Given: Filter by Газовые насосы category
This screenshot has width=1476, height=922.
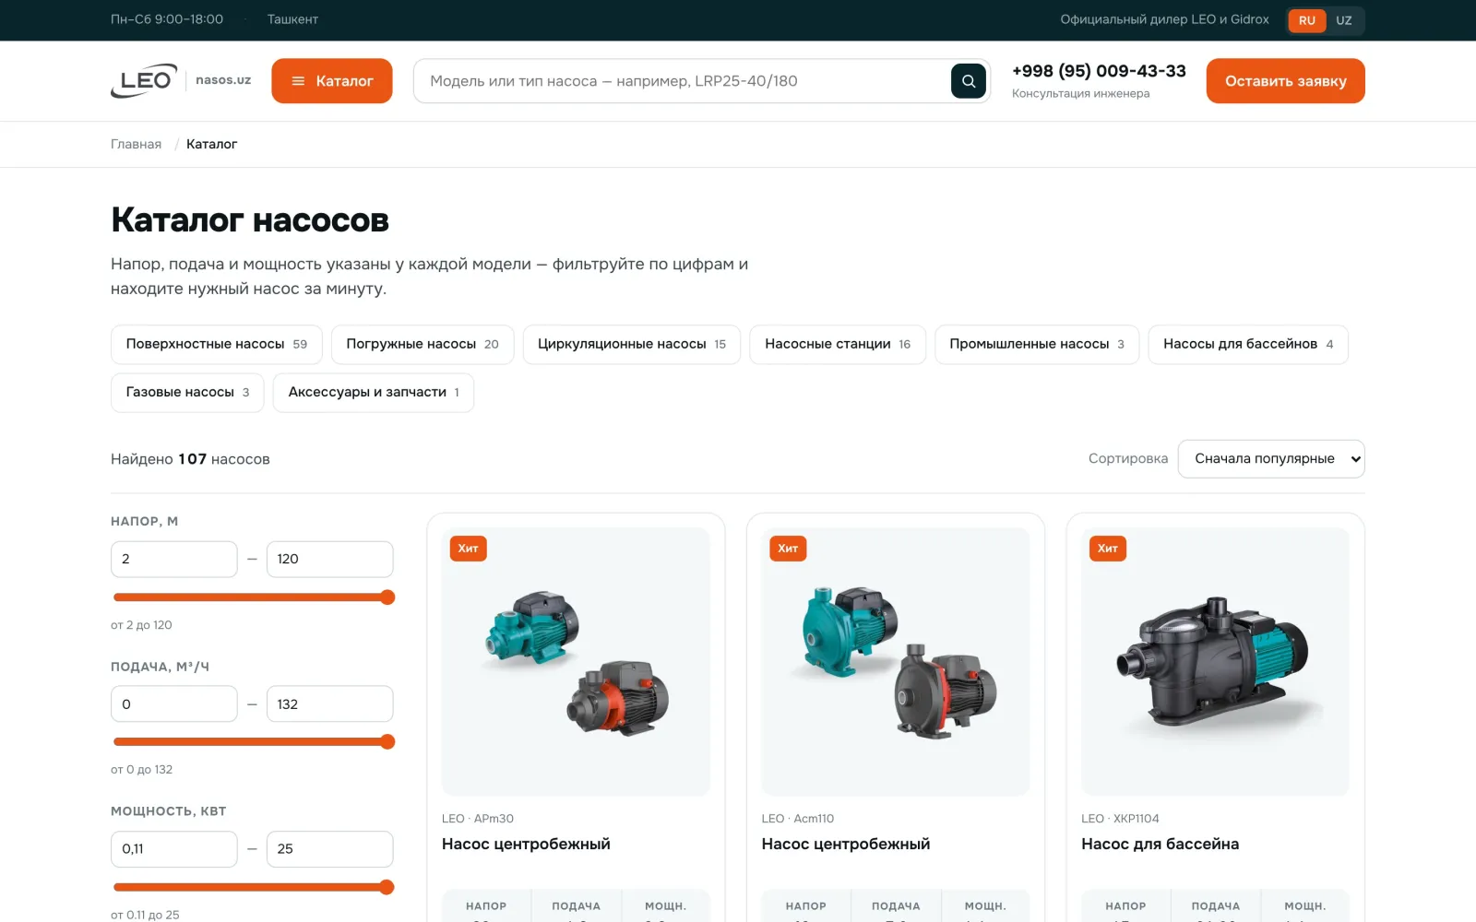Looking at the screenshot, I should [187, 393].
